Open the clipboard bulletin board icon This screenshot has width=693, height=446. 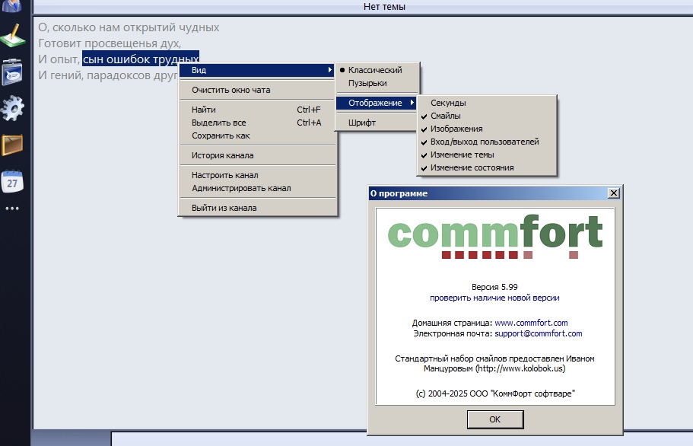(13, 73)
